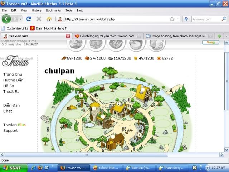This screenshot has height=172, width=229.
Task: Open the View menu
Action: pos(24,10)
